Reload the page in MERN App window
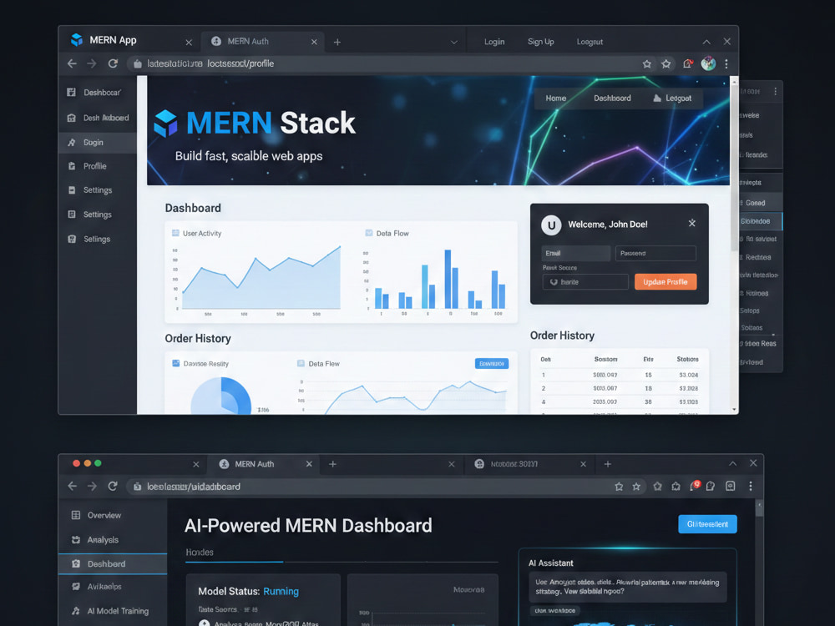This screenshot has height=626, width=835. 113,63
